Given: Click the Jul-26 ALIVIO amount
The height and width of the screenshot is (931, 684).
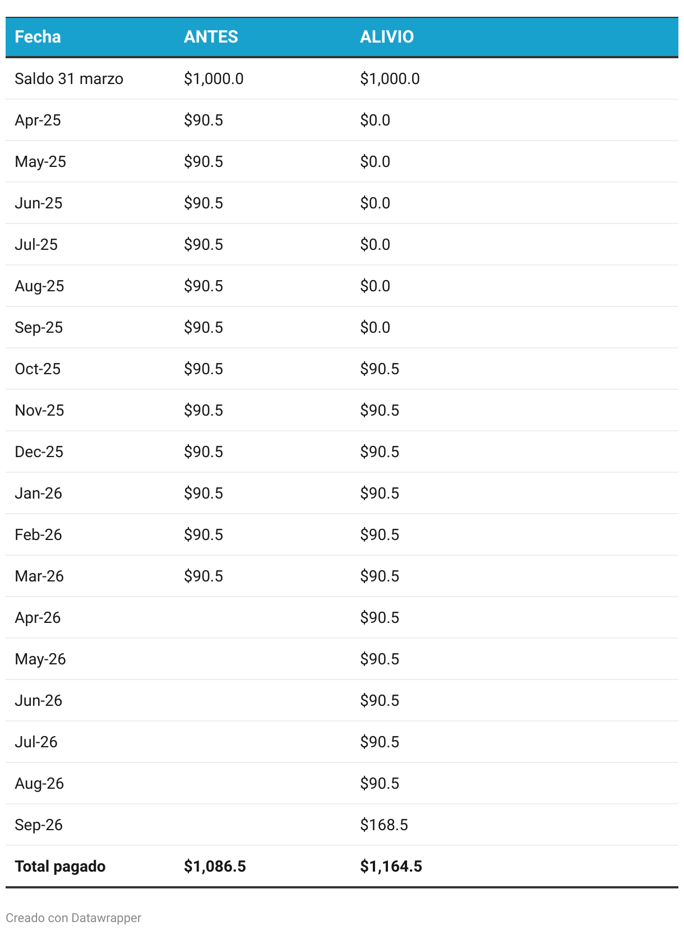Looking at the screenshot, I should tap(380, 742).
